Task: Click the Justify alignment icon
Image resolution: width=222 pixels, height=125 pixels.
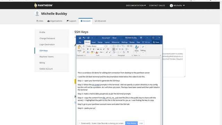Action: [122, 49]
